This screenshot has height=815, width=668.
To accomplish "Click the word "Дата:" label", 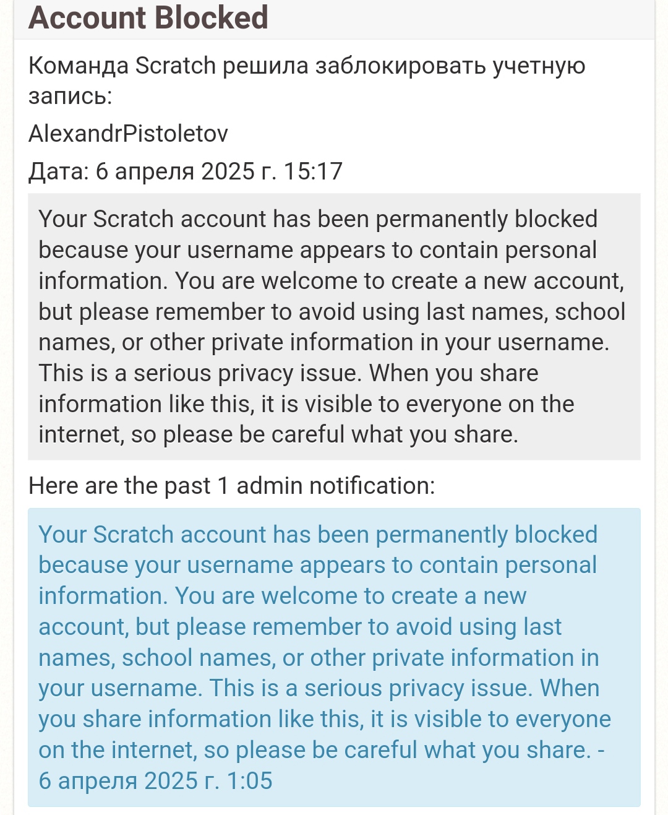I will click(59, 171).
